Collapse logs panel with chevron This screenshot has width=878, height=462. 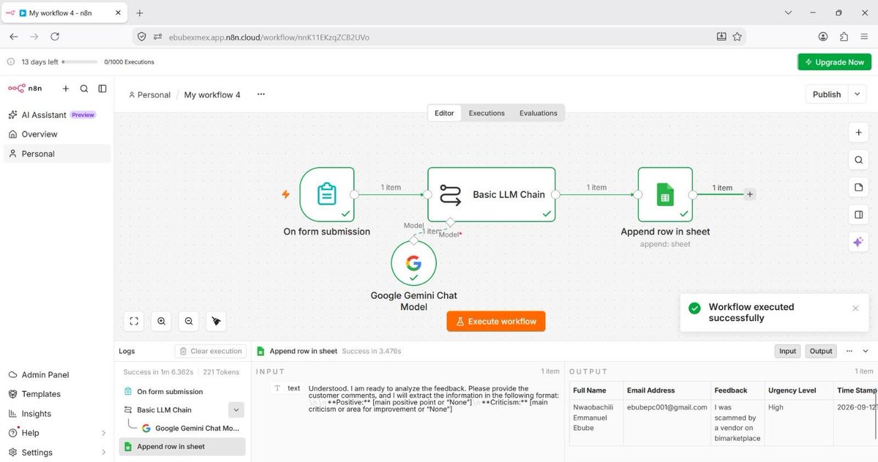[x=866, y=352]
